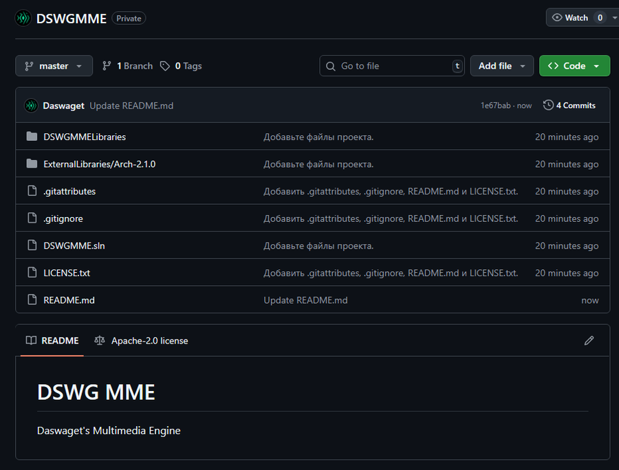619x470 pixels.
Task: Click the Daswaget author avatar in commit bar
Action: click(31, 106)
